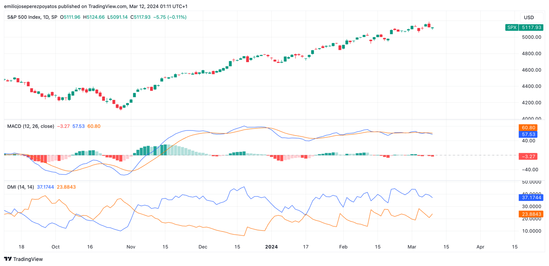The width and height of the screenshot is (549, 266).
Task: Click the publisher header text at top
Action: point(96,6)
